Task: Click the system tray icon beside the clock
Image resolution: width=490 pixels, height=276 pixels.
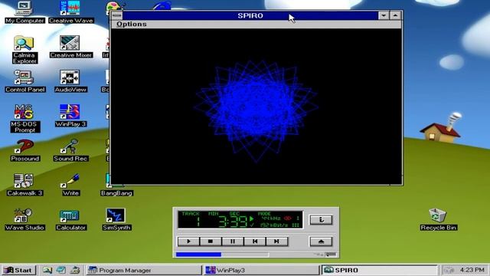Action: 449,270
